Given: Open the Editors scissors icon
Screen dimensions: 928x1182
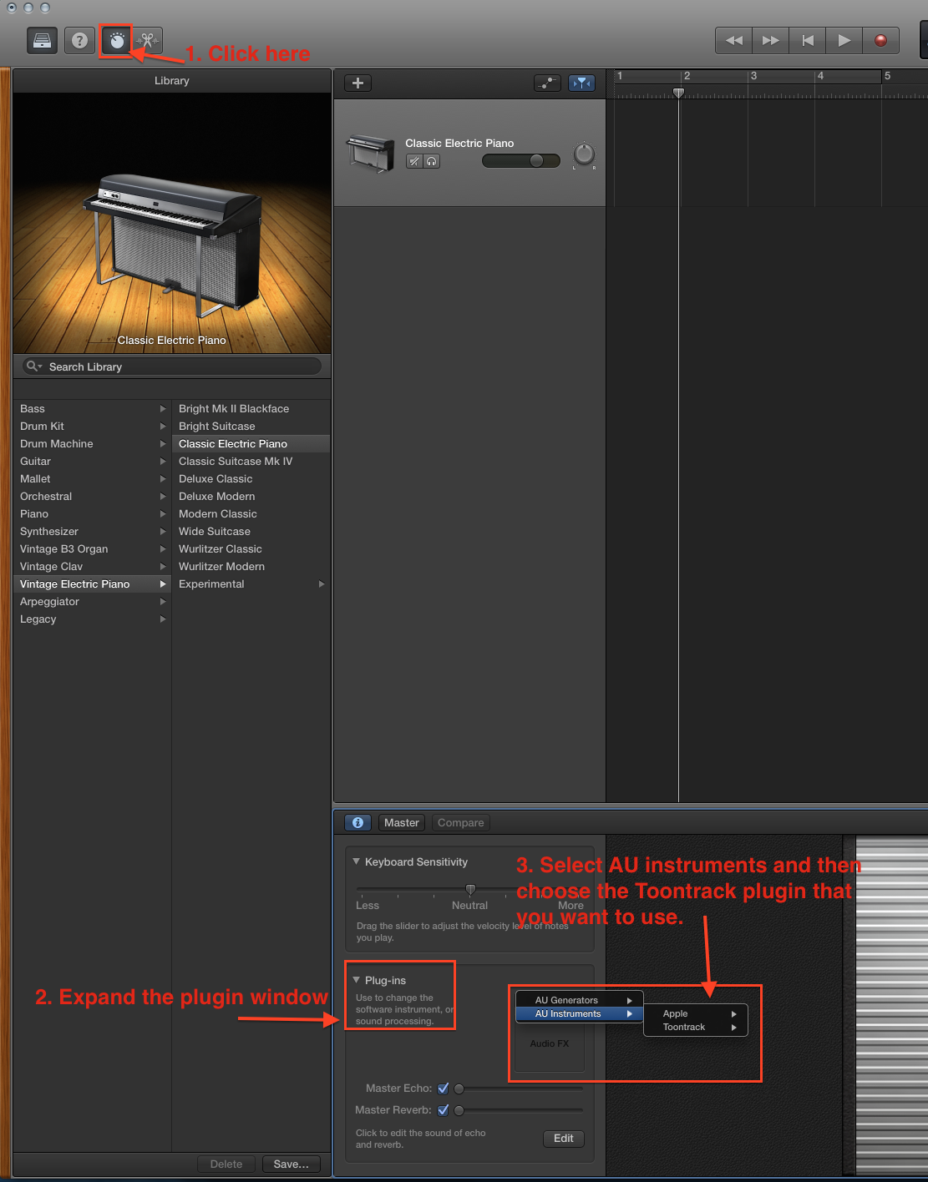Looking at the screenshot, I should click(148, 40).
